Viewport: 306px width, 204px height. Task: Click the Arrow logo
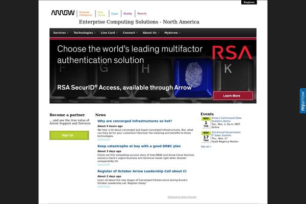63,13
